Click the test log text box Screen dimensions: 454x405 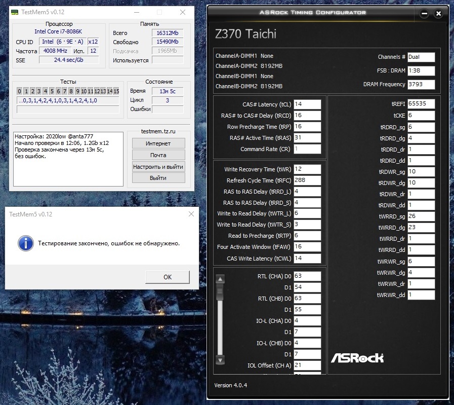68,159
